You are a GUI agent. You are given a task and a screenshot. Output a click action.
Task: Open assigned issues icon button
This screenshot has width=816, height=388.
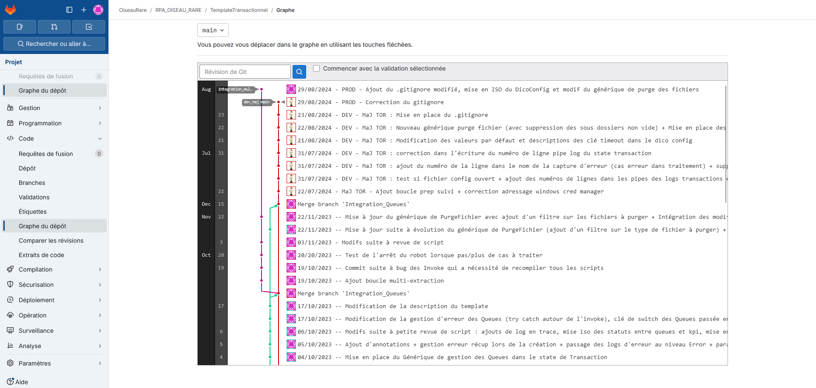(20, 27)
